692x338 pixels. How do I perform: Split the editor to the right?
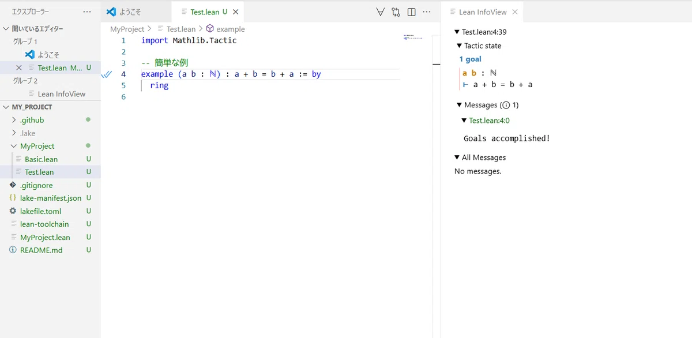(x=411, y=12)
